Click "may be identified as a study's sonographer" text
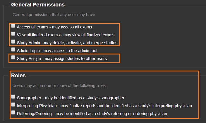Image resolution: width=206 pixels, height=123 pixels. point(85,98)
